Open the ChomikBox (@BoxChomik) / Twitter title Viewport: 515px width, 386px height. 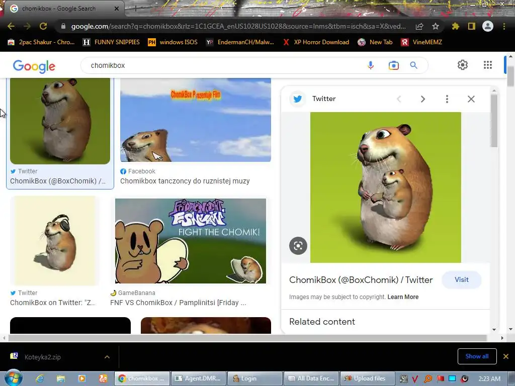click(361, 279)
